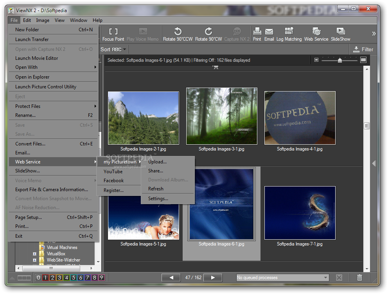
Task: Show more toolbar items chevron
Action: (x=374, y=34)
